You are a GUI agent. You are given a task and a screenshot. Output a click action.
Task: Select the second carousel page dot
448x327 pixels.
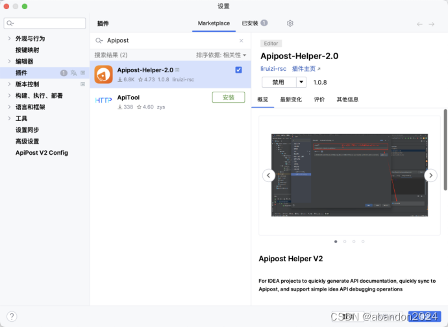[345, 241]
